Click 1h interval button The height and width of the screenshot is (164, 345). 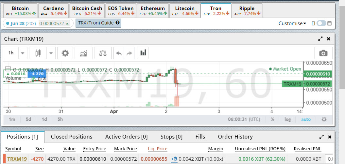point(11,53)
